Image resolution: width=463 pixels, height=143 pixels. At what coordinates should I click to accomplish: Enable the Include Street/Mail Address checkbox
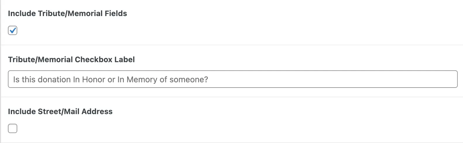click(13, 128)
